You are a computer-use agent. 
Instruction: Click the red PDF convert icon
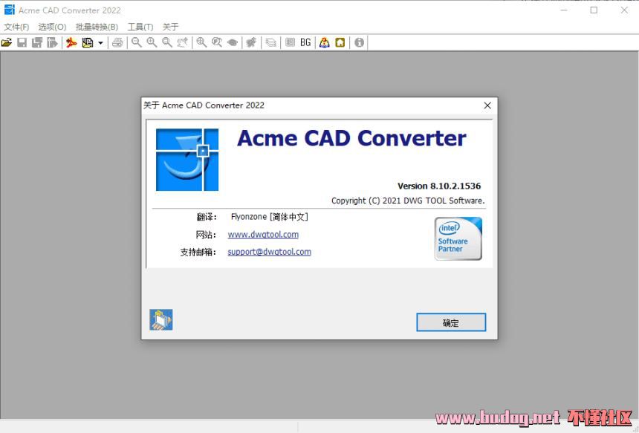(72, 42)
